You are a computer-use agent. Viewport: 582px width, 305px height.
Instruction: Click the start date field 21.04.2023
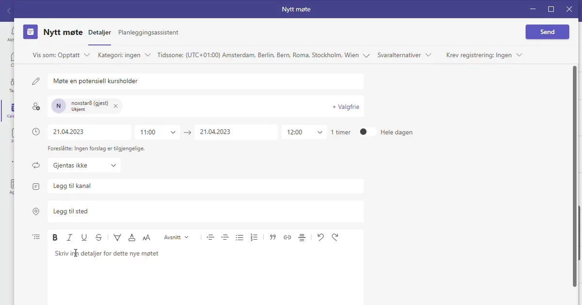click(89, 132)
